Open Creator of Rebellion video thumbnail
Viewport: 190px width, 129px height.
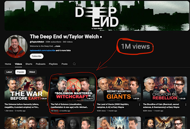tap(165, 89)
